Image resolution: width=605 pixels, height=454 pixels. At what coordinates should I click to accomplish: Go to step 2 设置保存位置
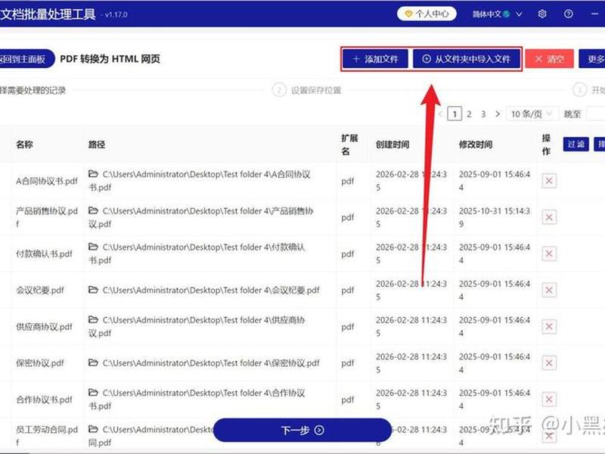[x=307, y=90]
